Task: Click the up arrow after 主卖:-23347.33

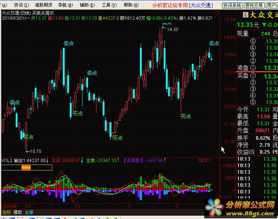Action: pyautogui.click(x=118, y=160)
